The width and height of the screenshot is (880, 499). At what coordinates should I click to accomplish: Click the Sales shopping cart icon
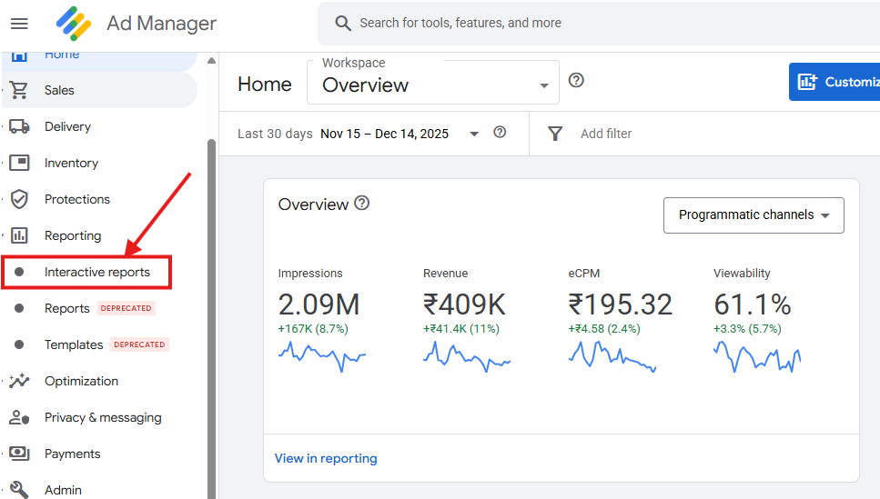pyautogui.click(x=19, y=90)
